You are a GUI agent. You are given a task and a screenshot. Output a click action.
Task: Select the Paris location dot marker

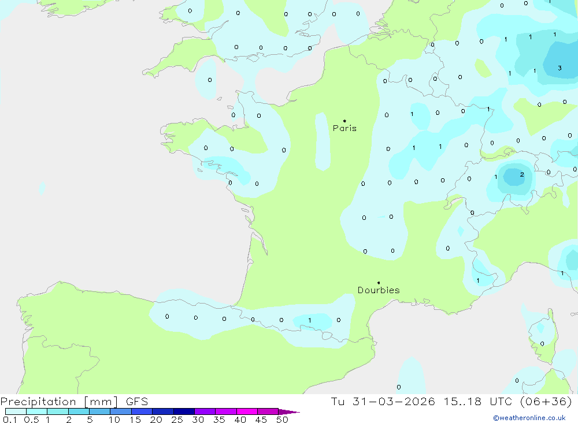point(344,121)
